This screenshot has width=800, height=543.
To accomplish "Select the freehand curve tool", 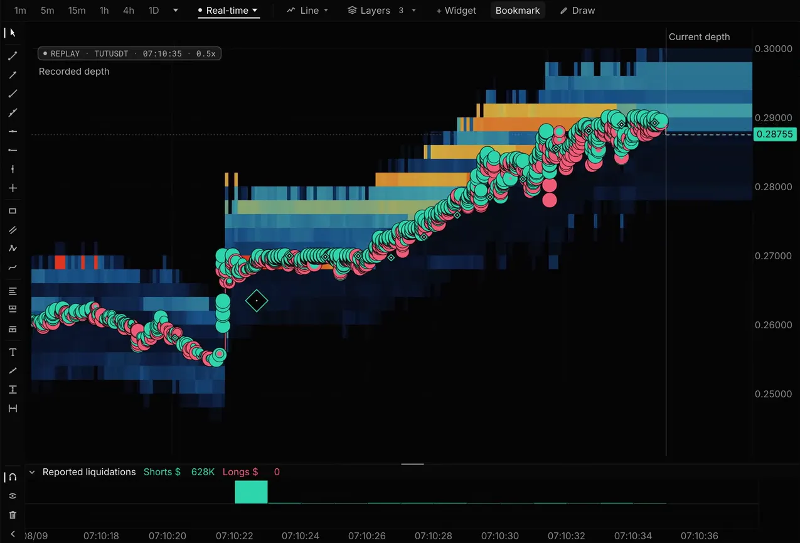I will coord(13,267).
